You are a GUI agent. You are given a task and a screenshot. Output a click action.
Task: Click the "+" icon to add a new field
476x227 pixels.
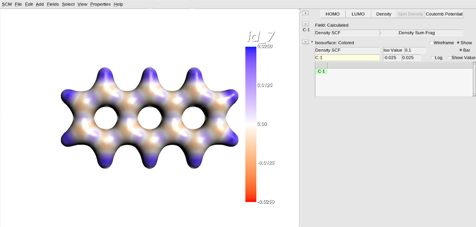pos(305,13)
